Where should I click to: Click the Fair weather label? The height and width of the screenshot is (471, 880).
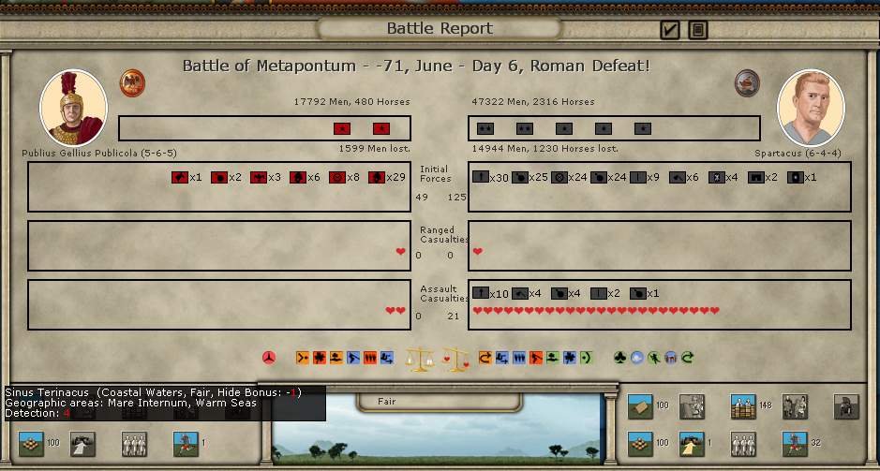(387, 402)
